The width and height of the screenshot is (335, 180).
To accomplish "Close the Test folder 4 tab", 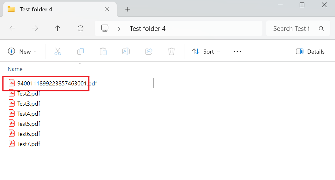I will coord(107,9).
